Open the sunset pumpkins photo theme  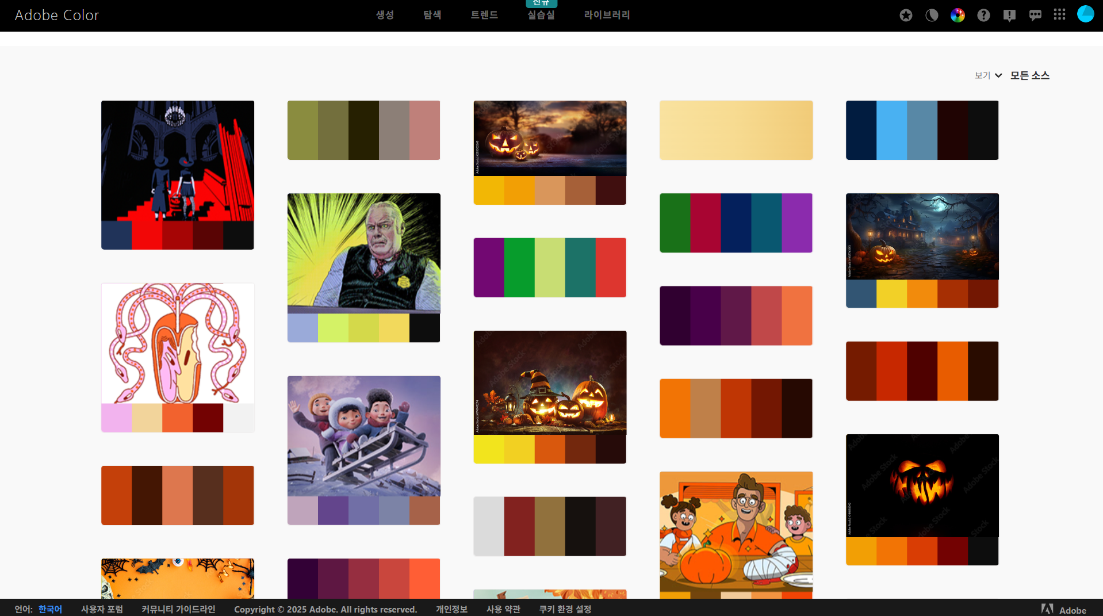(550, 139)
